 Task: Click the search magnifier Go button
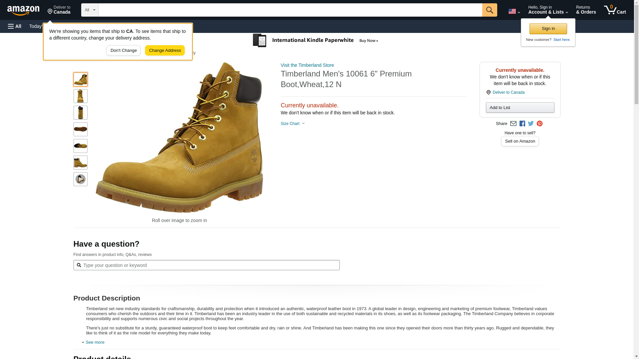489,10
